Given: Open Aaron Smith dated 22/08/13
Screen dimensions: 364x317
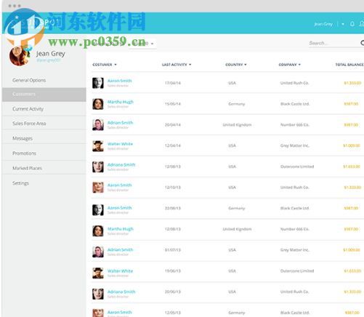Looking at the screenshot, I should (120, 208).
